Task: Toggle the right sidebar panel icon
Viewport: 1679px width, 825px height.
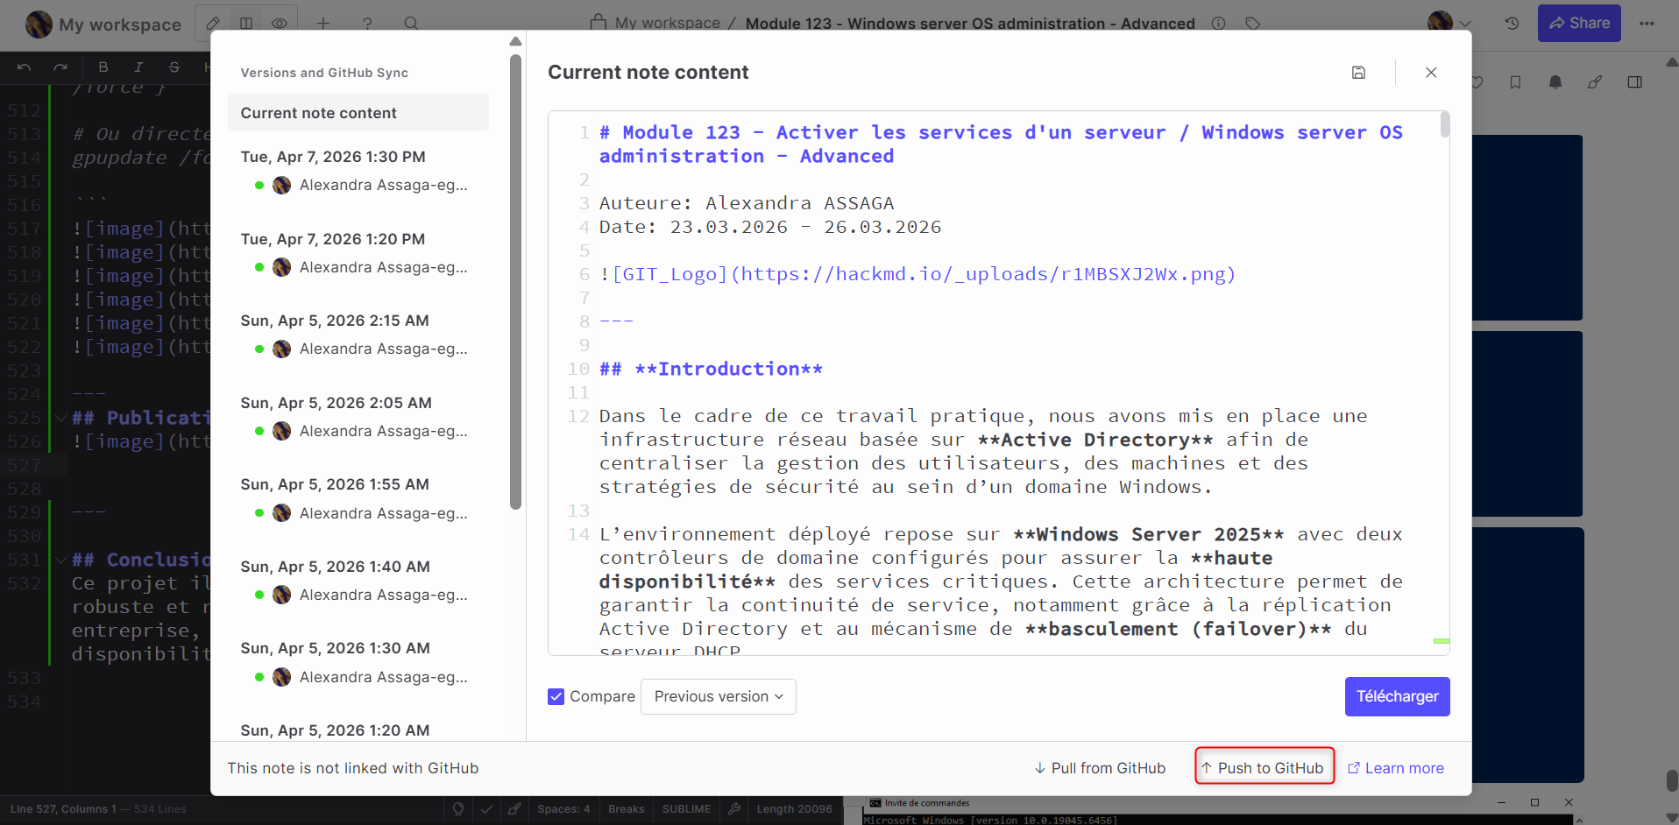Action: (x=1634, y=82)
